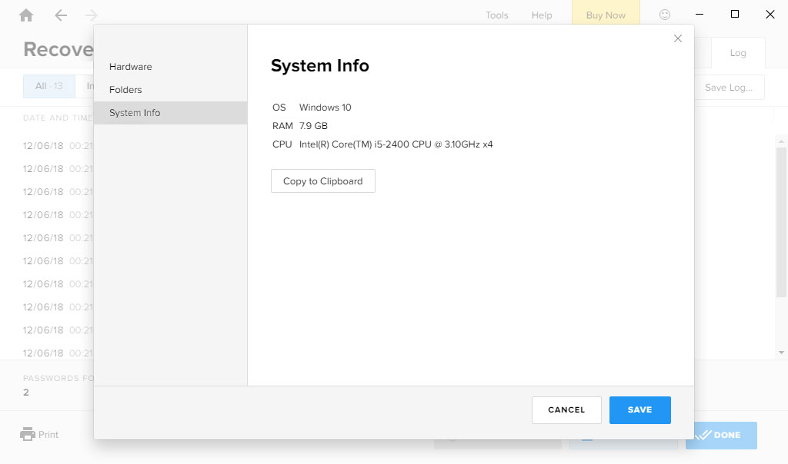Open feedback via the smiley face icon
Image resolution: width=788 pixels, height=464 pixels.
coord(665,15)
